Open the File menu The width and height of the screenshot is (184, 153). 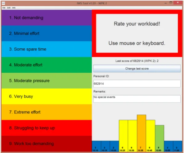point(4,8)
